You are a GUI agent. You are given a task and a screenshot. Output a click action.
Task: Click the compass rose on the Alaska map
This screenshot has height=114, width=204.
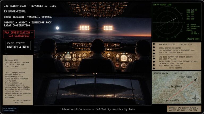[195, 98]
